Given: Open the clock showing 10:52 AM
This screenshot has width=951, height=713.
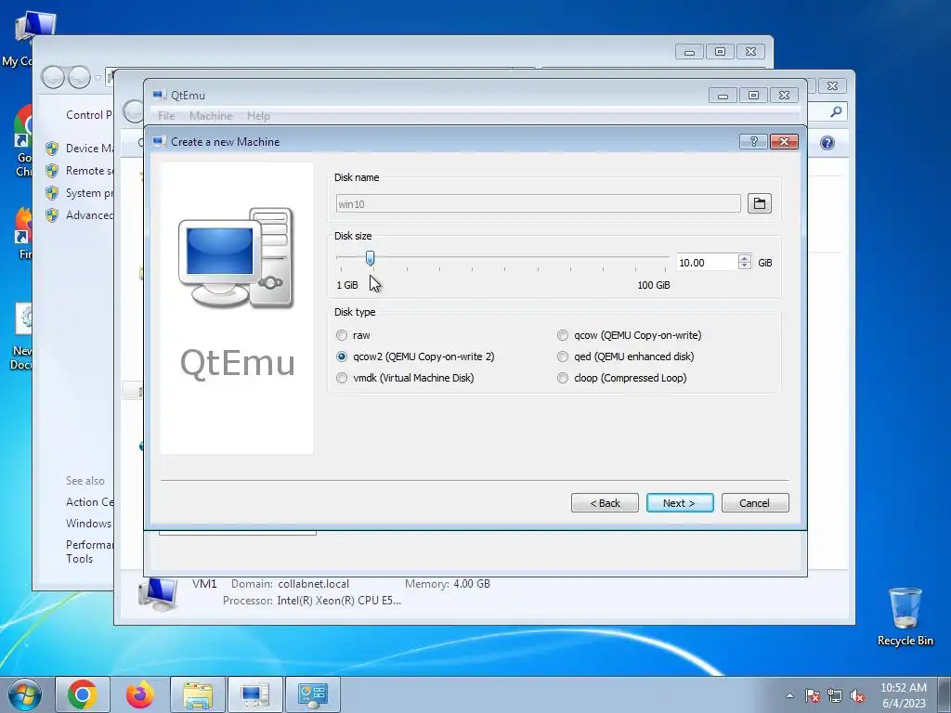Looking at the screenshot, I should 904,695.
